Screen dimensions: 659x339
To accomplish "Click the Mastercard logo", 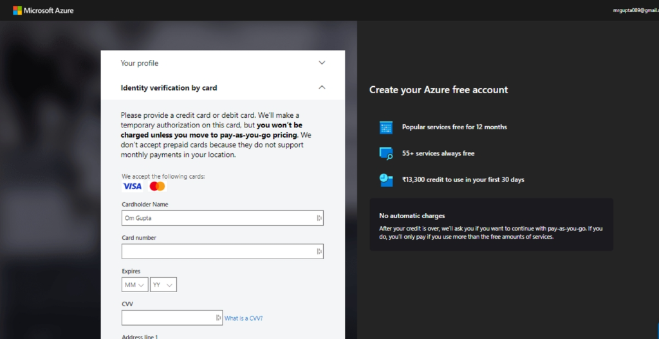I will coord(157,187).
